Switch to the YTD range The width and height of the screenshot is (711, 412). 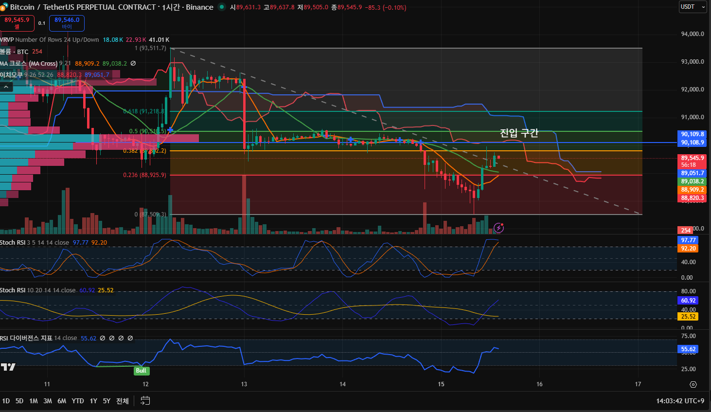(x=78, y=401)
